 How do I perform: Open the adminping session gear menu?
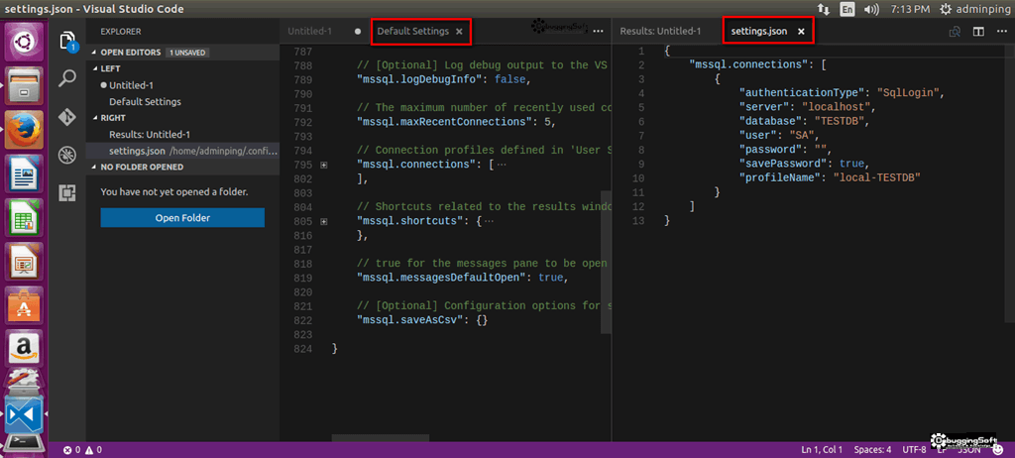[975, 9]
